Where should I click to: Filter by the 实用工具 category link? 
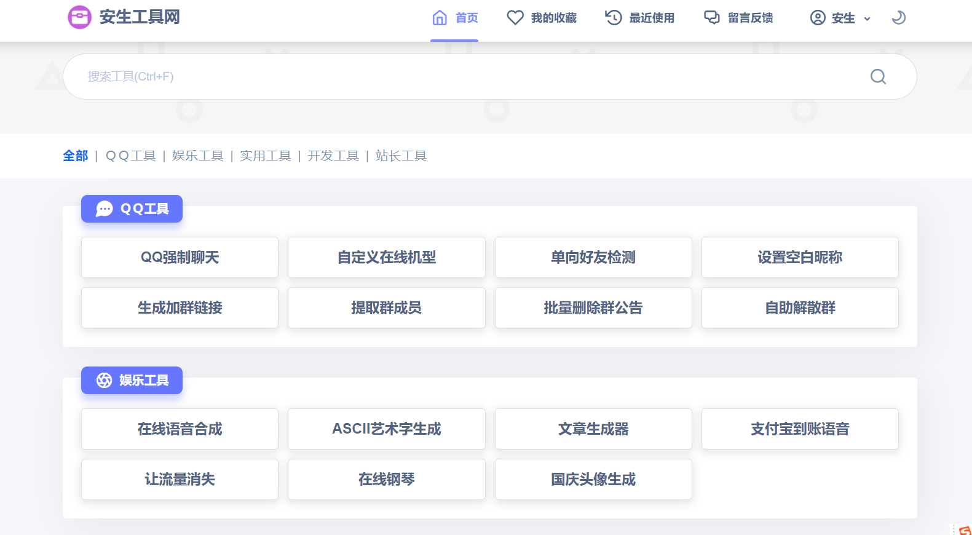click(266, 156)
